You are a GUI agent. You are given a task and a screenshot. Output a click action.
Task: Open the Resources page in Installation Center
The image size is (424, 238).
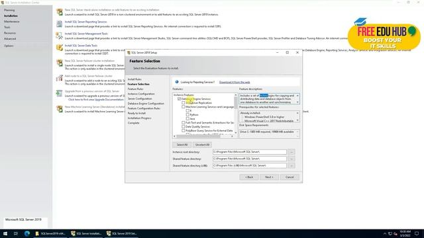(10, 33)
